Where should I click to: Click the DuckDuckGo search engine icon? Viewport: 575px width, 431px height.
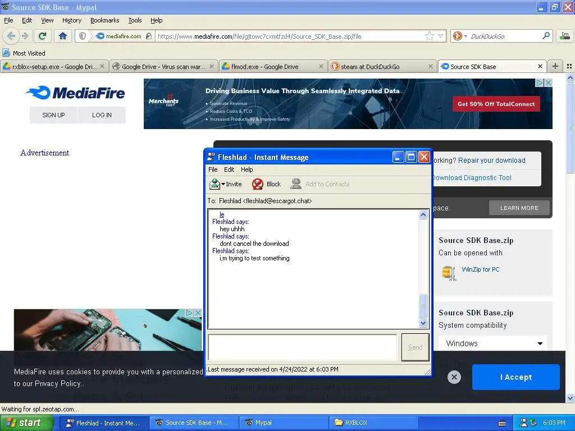point(457,36)
